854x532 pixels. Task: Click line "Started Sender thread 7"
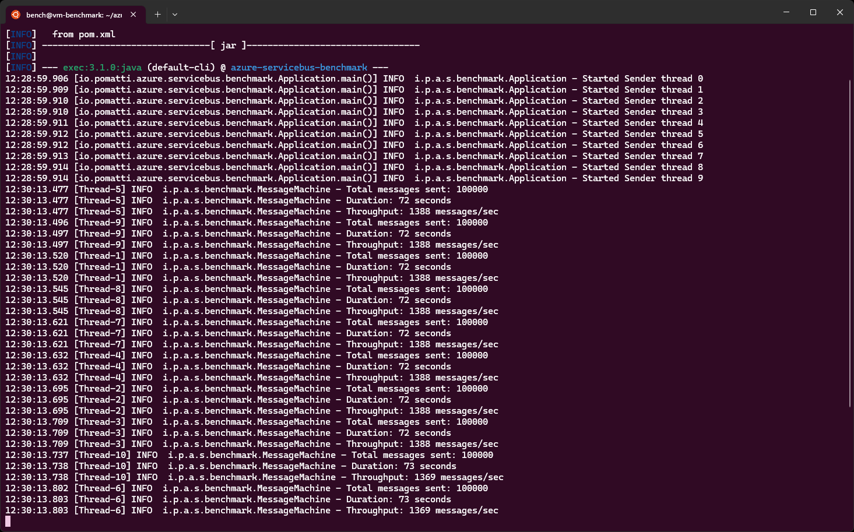point(354,156)
